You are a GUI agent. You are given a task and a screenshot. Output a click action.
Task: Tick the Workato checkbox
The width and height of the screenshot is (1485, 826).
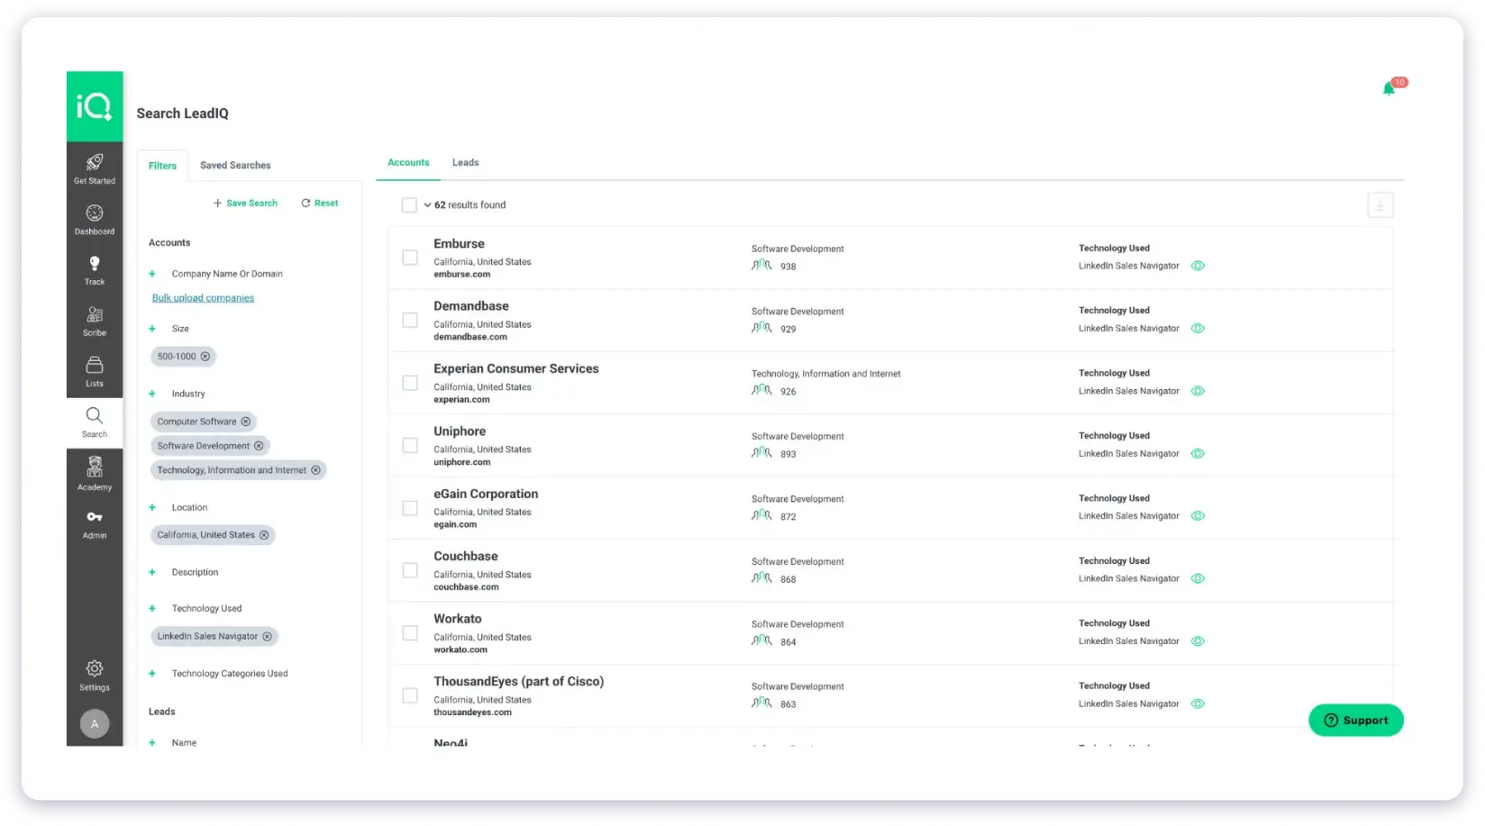tap(410, 633)
